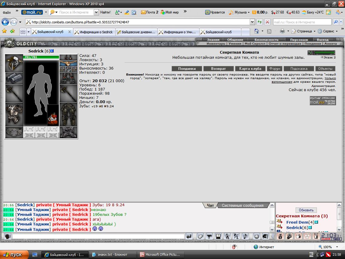Viewport: 345px width, 259px height.
Task: Click the IE back arrow button
Action: pos(5,22)
